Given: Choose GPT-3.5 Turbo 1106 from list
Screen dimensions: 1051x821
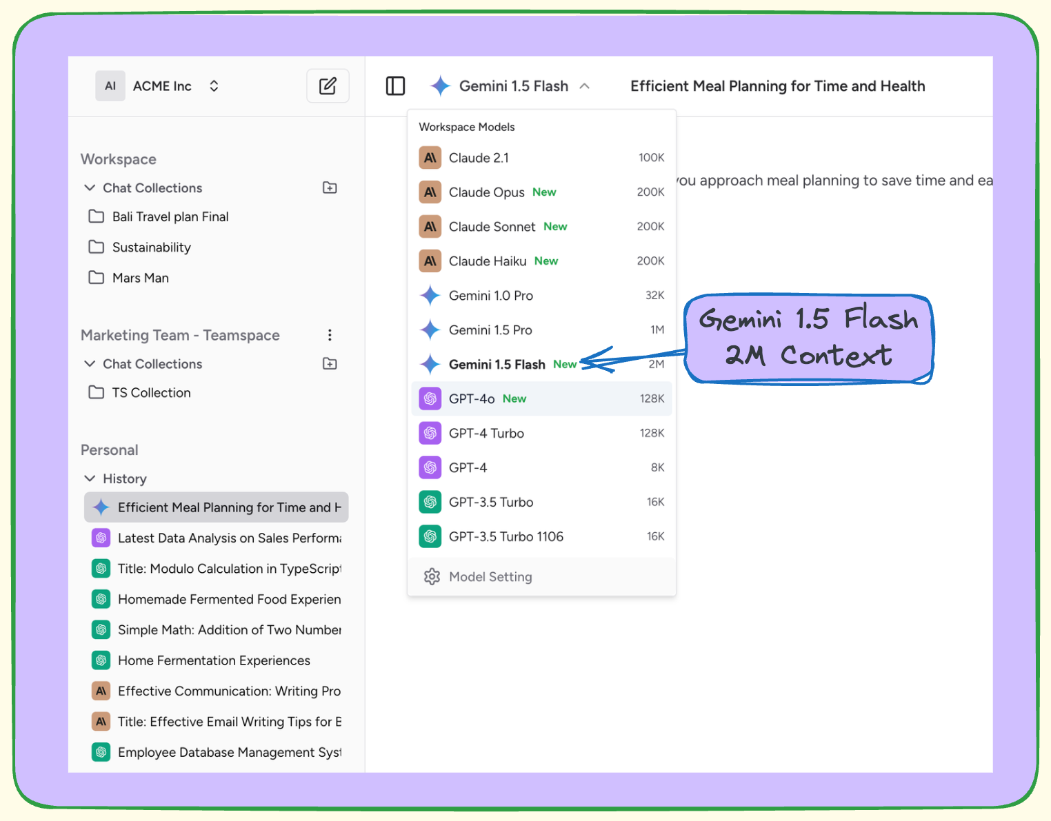Looking at the screenshot, I should tap(541, 536).
